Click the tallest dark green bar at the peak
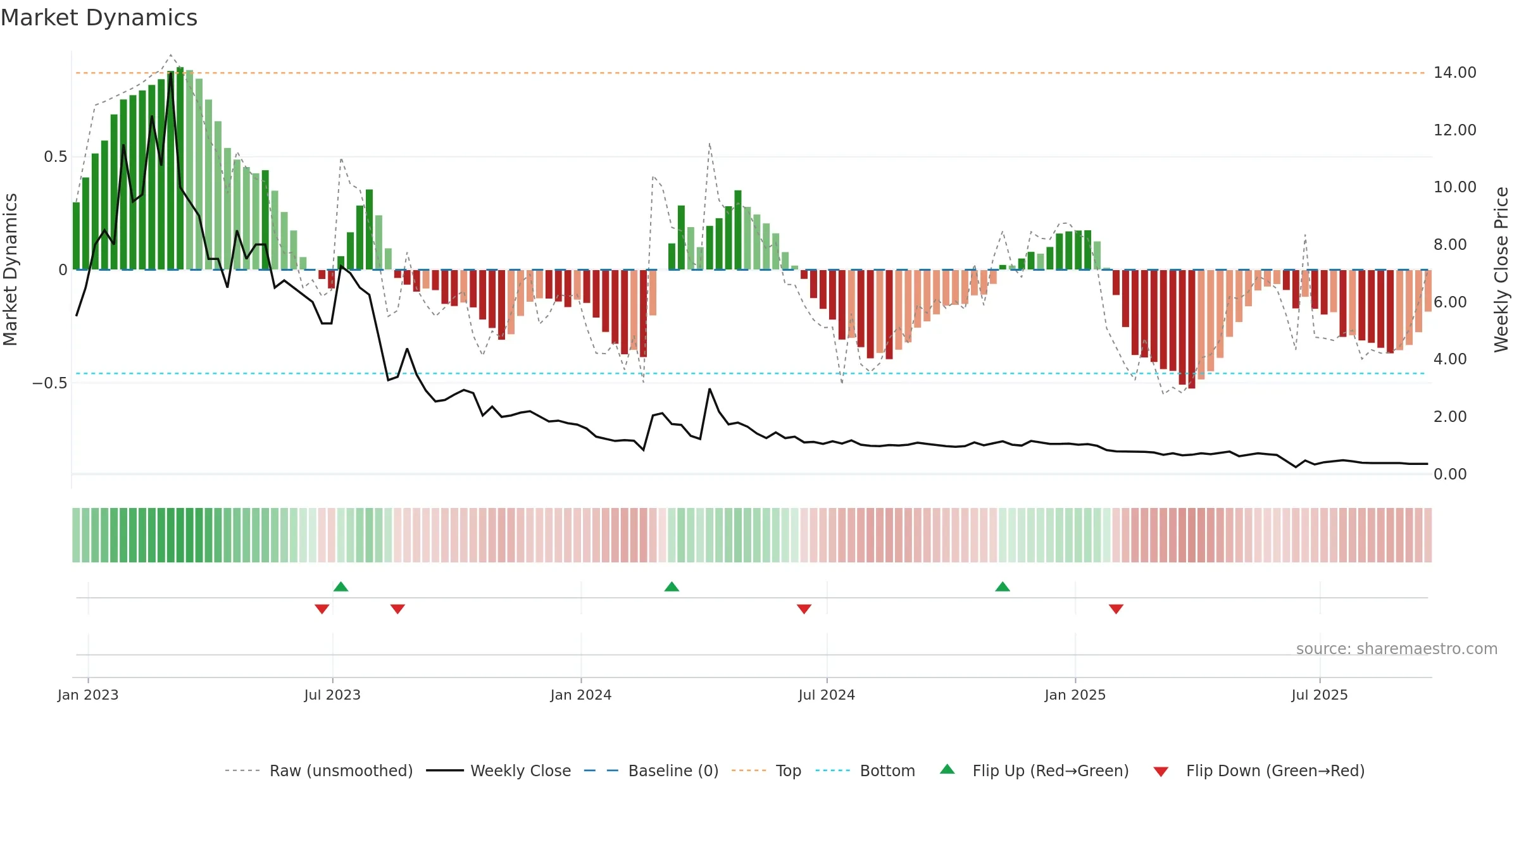The height and width of the screenshot is (854, 1519). click(180, 168)
